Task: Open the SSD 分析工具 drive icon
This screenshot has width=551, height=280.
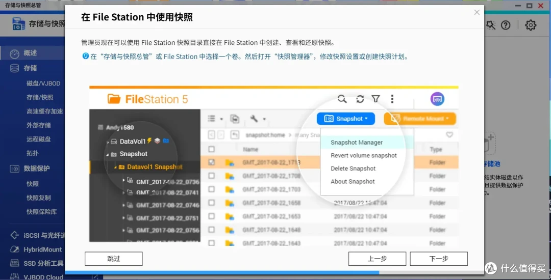Action: coord(14,263)
